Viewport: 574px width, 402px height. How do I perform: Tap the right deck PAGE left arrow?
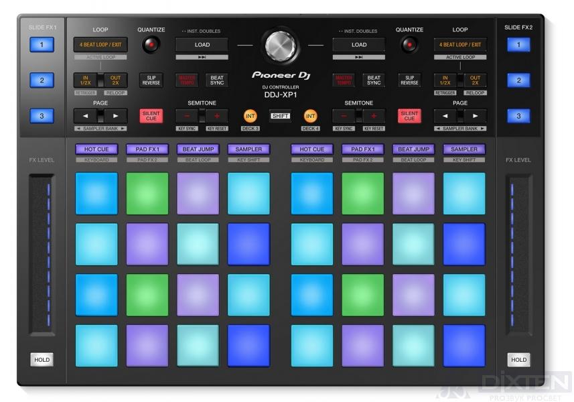click(x=445, y=116)
